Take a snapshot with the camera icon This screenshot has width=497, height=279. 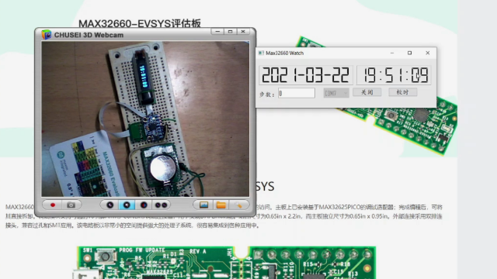[x=71, y=205]
